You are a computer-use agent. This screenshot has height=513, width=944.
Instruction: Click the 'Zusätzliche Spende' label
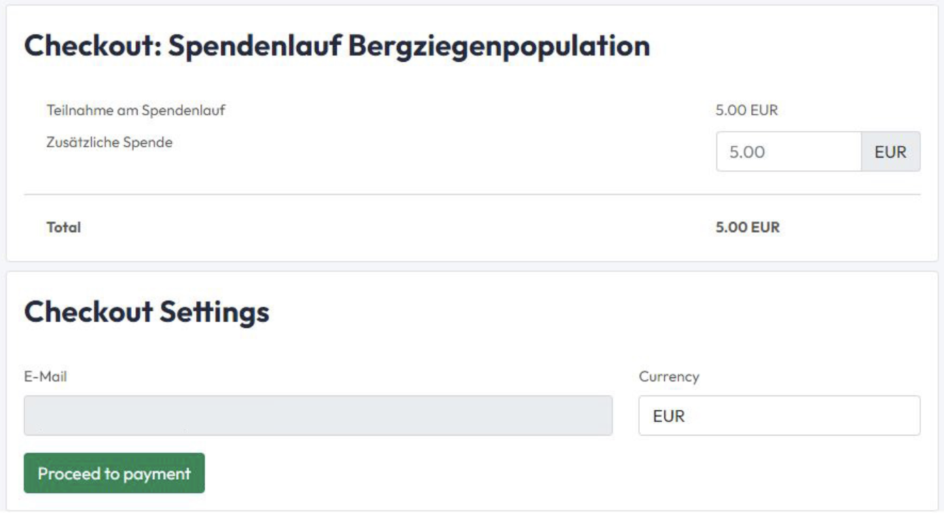pyautogui.click(x=109, y=142)
